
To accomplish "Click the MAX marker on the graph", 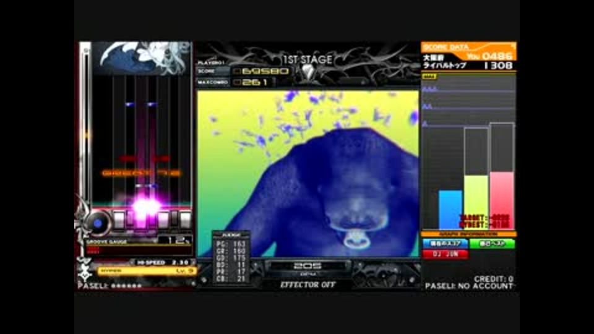I will pos(429,77).
